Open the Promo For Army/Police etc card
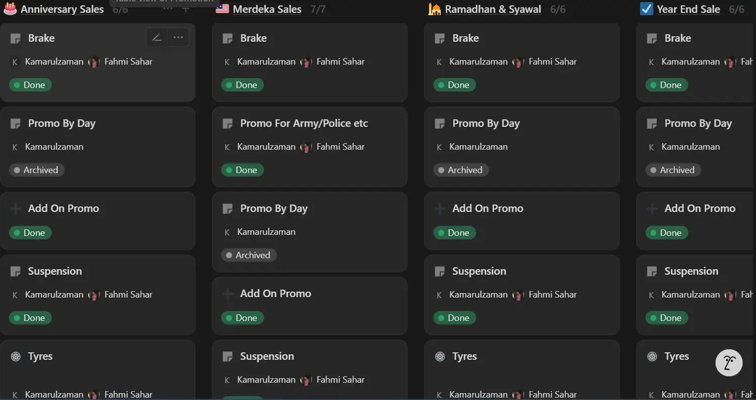The height and width of the screenshot is (400, 756). click(304, 123)
